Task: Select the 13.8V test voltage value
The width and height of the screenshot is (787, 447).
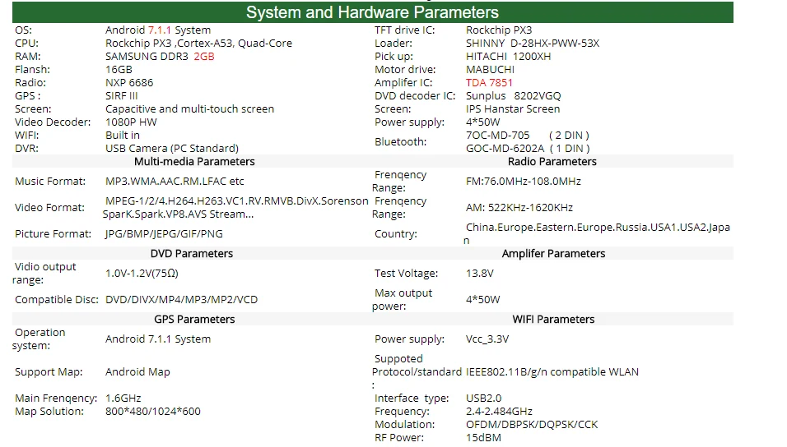Action: pyautogui.click(x=480, y=273)
